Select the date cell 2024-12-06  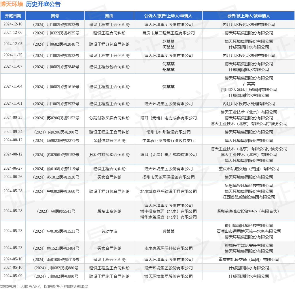[13, 32]
